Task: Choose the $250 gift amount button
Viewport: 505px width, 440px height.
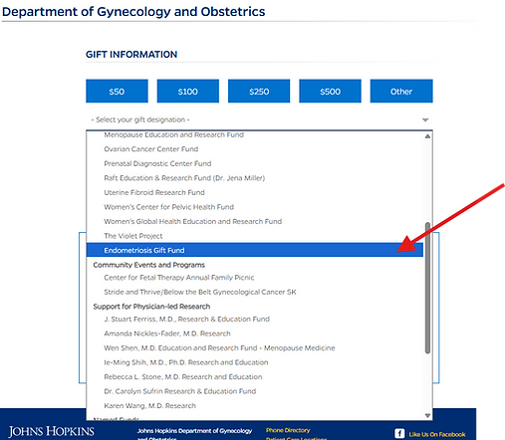Action: 259,91
